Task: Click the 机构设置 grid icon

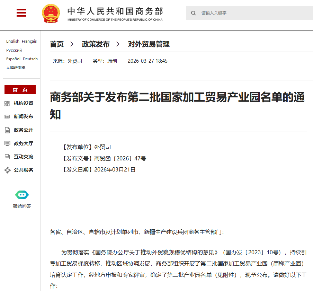Action: (7, 104)
